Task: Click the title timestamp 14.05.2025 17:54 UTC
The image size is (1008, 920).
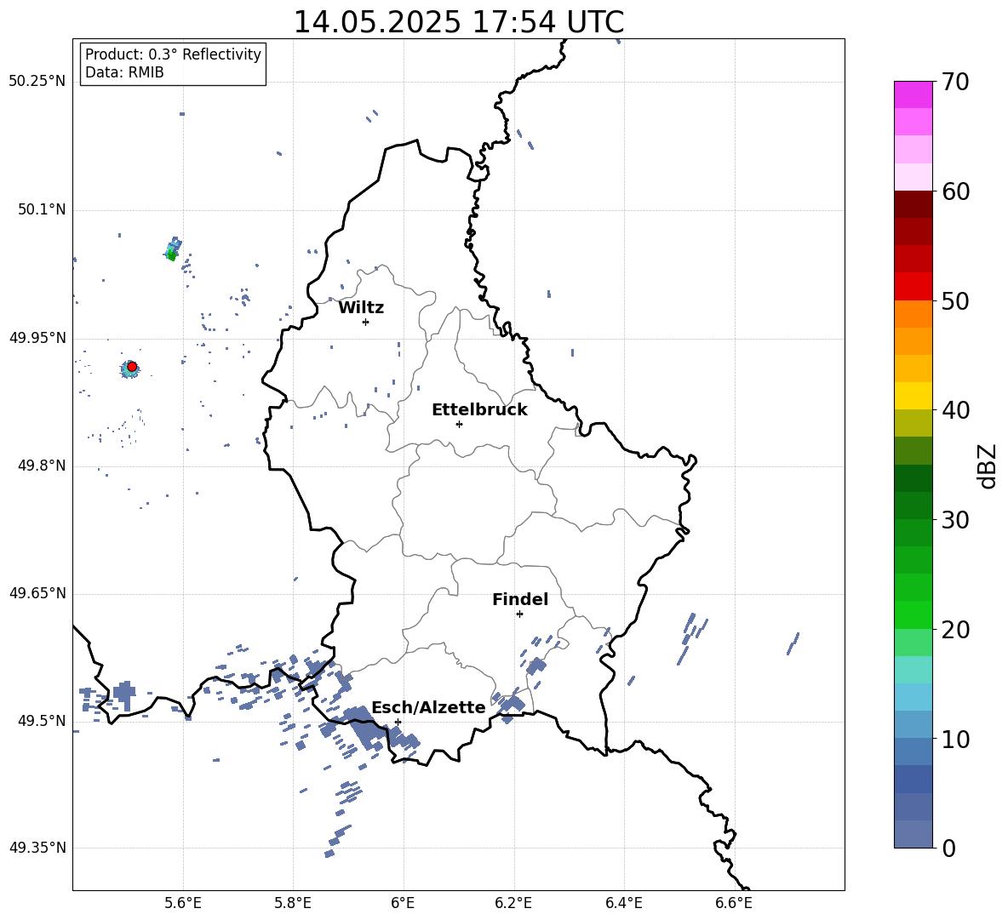Action: tap(458, 22)
